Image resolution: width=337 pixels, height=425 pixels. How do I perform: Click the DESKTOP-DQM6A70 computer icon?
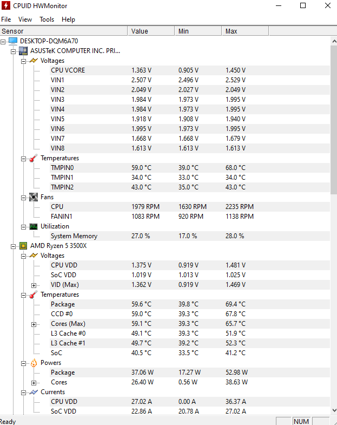point(13,41)
